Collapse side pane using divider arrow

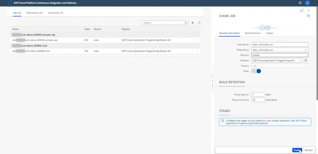pos(212,81)
